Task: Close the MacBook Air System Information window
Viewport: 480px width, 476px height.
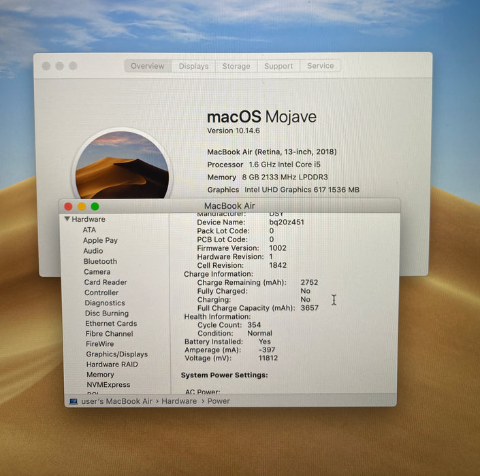Action: 68,207
